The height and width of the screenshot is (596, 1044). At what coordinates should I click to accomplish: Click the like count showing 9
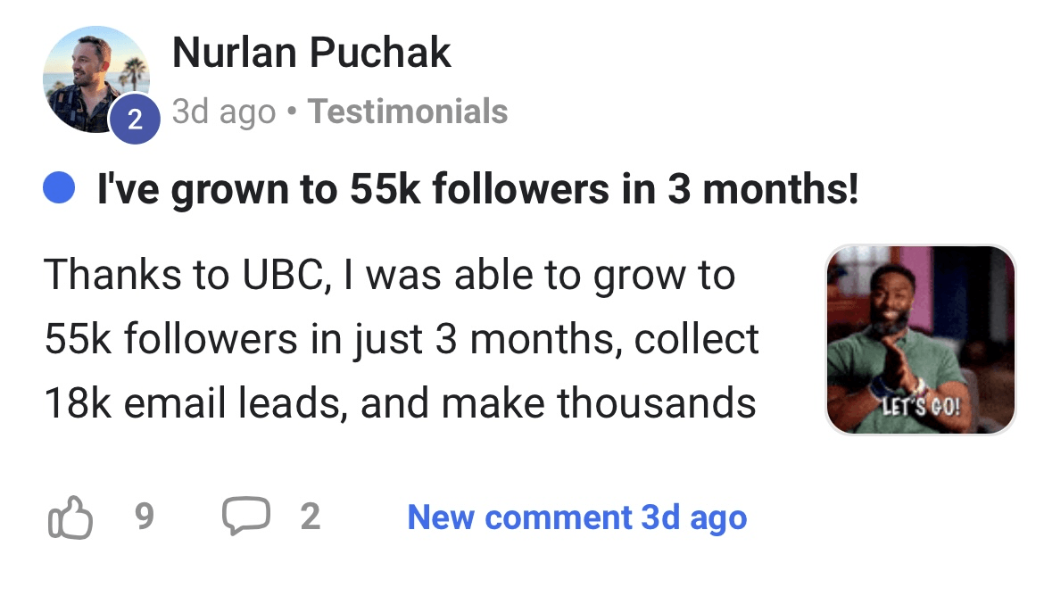[x=144, y=517]
